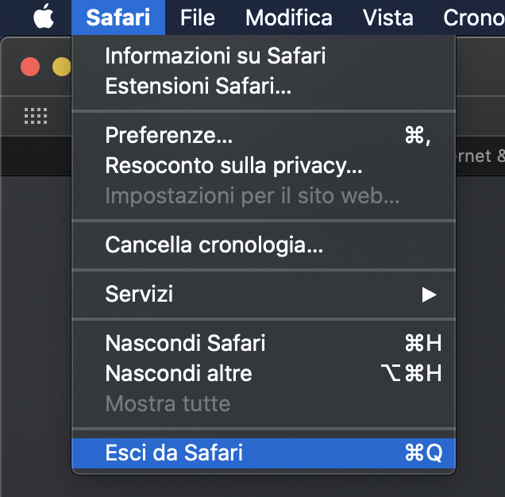Open Preferenze… from the Safari menu
Screen dimensions: 505x497
264,135
